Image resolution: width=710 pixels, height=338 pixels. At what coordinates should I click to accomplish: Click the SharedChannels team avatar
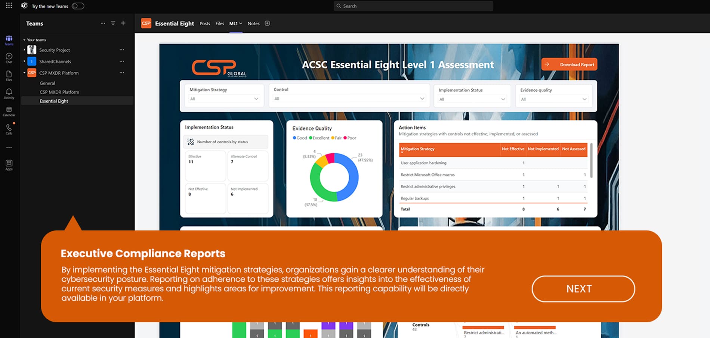[x=32, y=61]
